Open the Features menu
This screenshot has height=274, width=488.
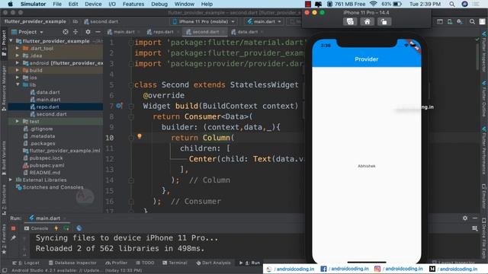tap(133, 4)
